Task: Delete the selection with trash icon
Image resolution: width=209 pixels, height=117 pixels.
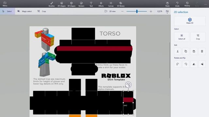Action: (x=202, y=51)
